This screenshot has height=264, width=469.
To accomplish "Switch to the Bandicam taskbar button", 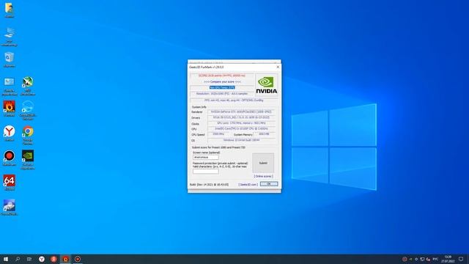I will tap(78, 259).
